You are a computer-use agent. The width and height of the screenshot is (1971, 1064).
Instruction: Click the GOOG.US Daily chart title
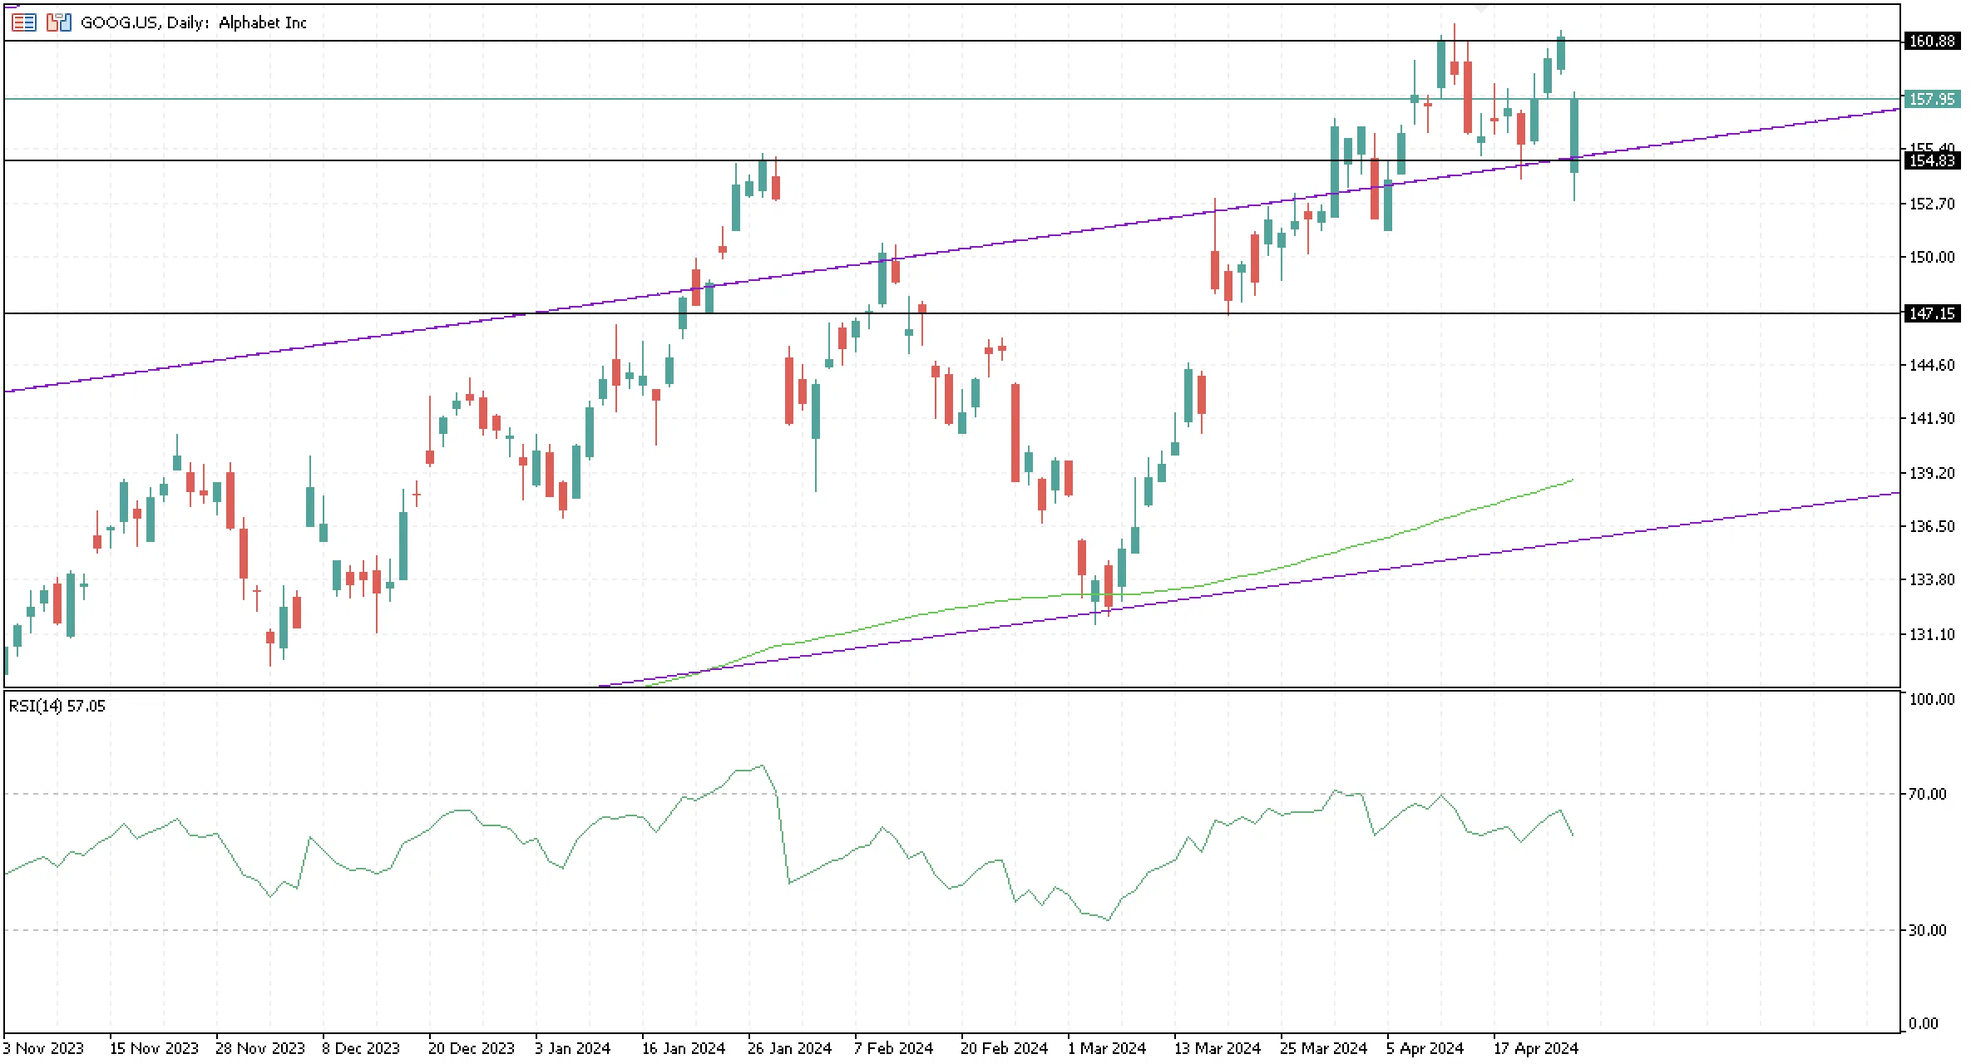pos(194,22)
